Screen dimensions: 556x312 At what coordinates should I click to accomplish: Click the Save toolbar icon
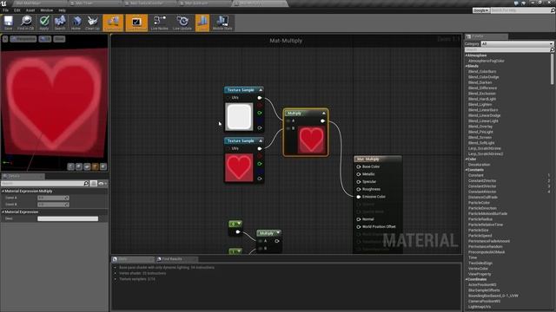point(8,23)
